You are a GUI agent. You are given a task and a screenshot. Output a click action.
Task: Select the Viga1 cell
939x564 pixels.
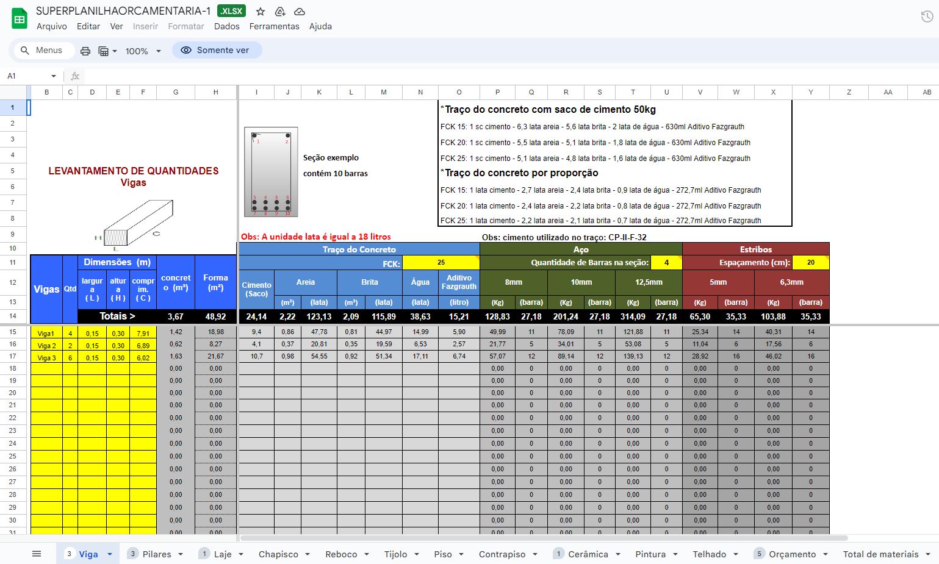pyautogui.click(x=46, y=333)
